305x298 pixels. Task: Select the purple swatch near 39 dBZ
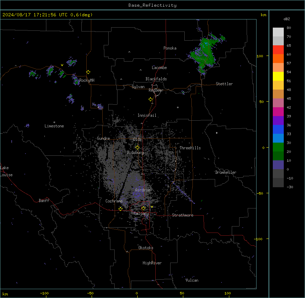(x=278, y=121)
